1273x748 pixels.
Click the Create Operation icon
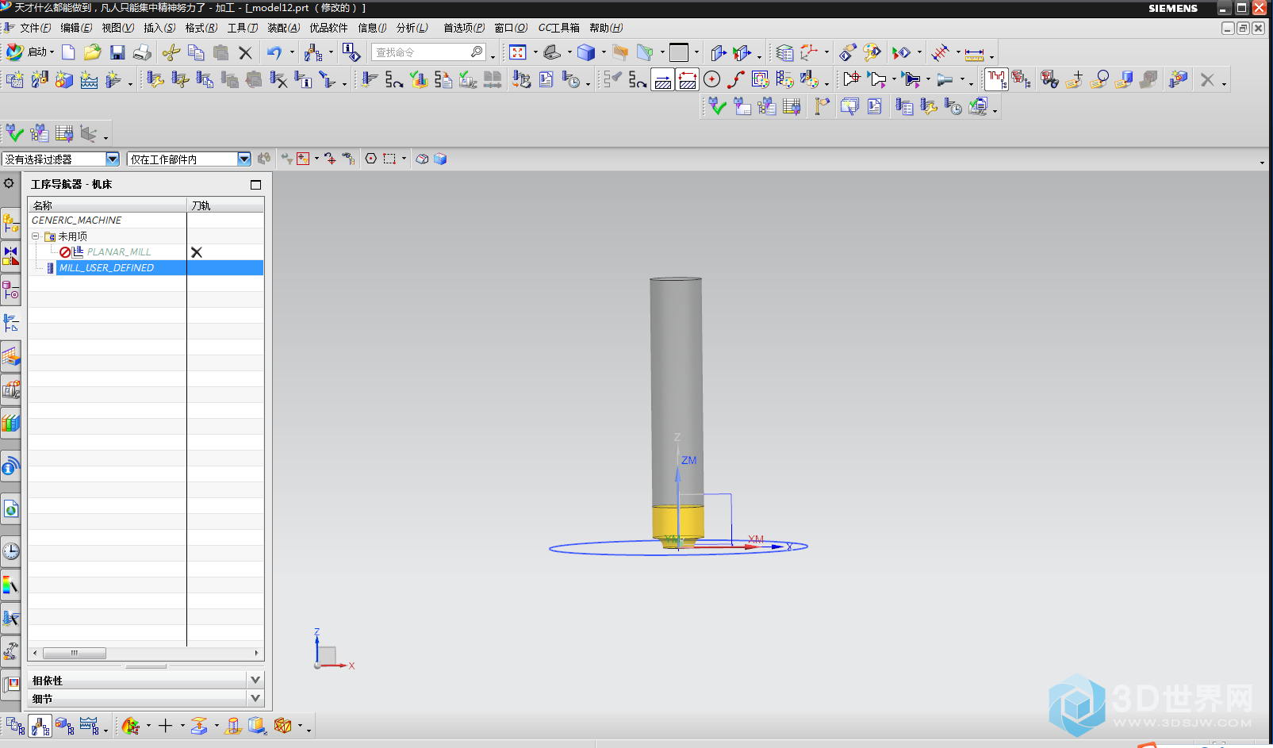coord(113,79)
